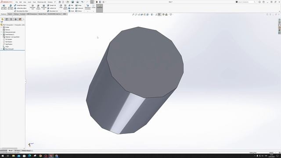The image size is (281, 158).
Task: Activate the Fillet tool
Action: [x=61, y=6]
